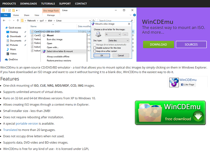Open the TUTORIALS menu on the website

coord(48,4)
